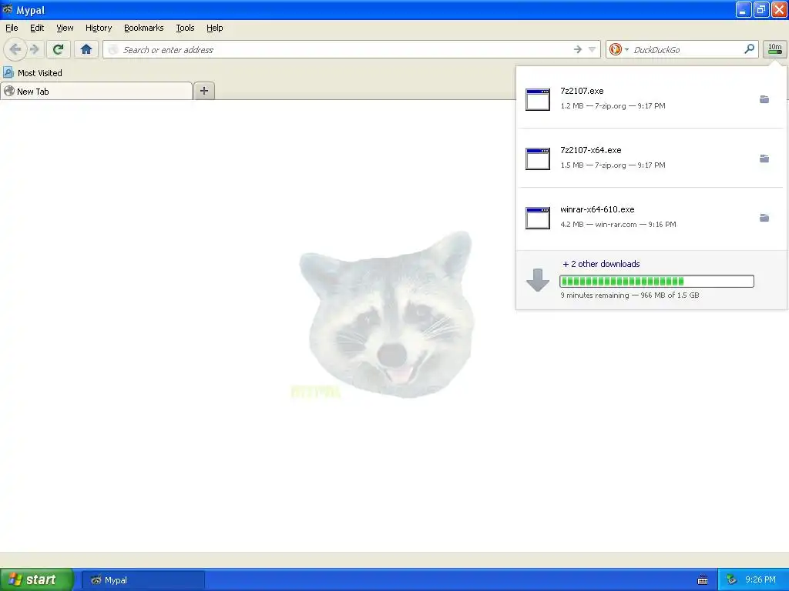Select the New Tab tab
This screenshot has height=591, width=789.
[x=96, y=91]
